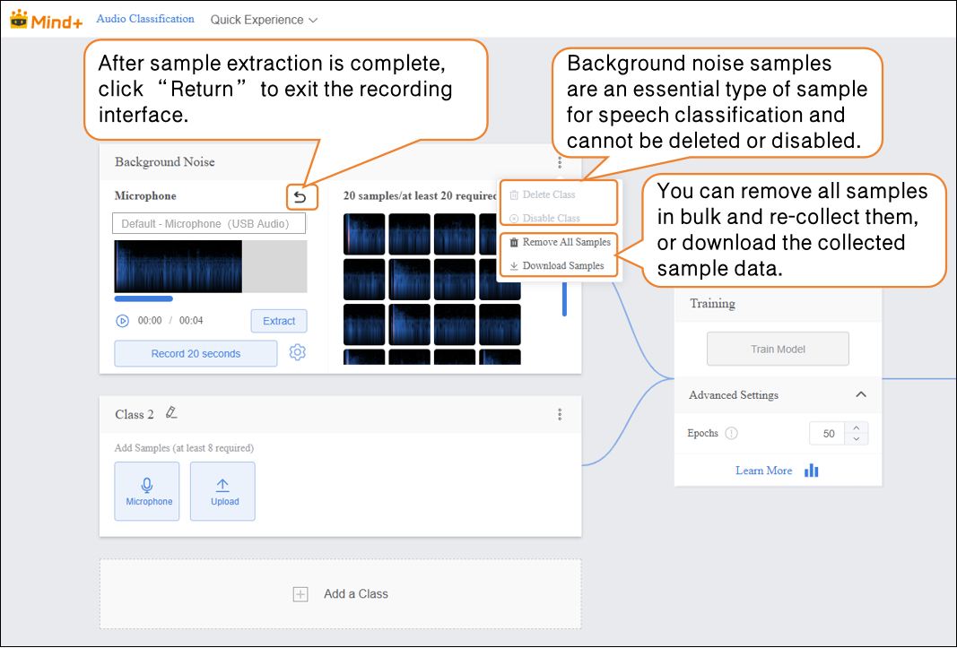Increase the Epochs value with up arrow
Image resolution: width=957 pixels, height=648 pixels.
click(x=857, y=428)
